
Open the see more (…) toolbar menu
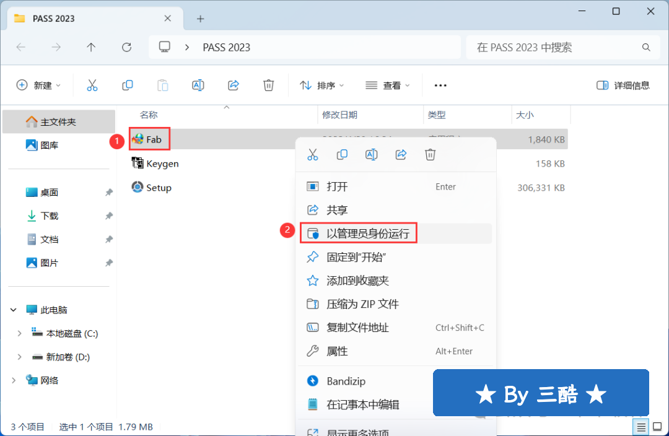tap(440, 85)
